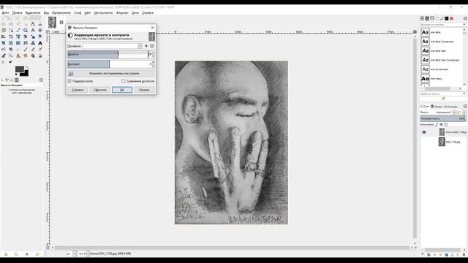This screenshot has height=263, width=468.
Task: Open the Фильтры menu
Action: [x=122, y=13]
